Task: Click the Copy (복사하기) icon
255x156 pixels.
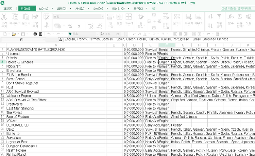Action: click(15, 17)
